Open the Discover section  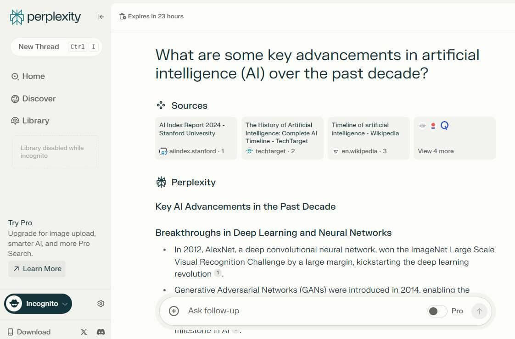(33, 99)
